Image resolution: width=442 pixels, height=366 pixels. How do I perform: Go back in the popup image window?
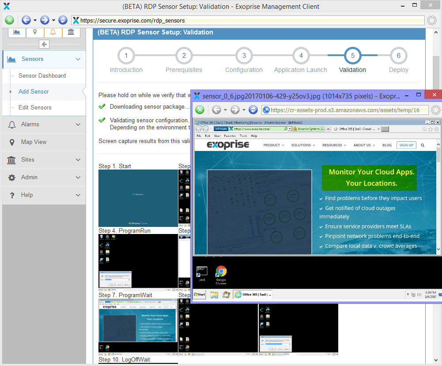coord(216,109)
